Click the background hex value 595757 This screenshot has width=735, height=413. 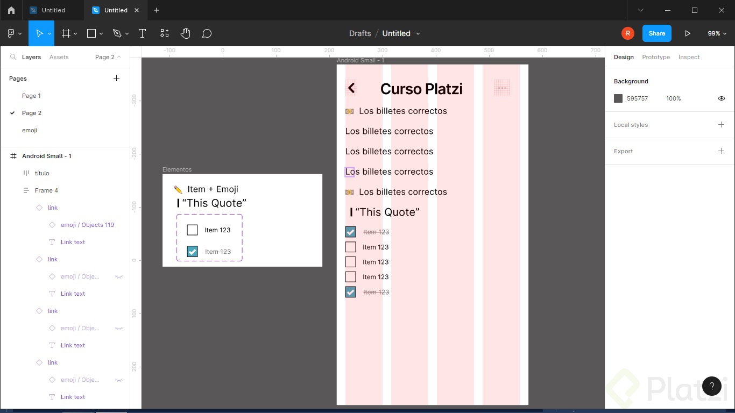tap(637, 98)
